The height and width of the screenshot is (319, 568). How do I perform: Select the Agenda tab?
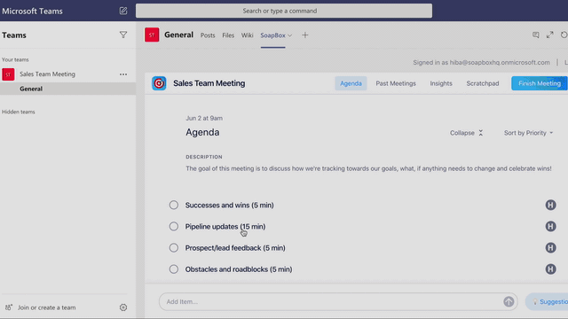click(351, 83)
